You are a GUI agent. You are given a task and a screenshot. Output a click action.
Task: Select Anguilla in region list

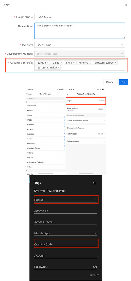45,158
